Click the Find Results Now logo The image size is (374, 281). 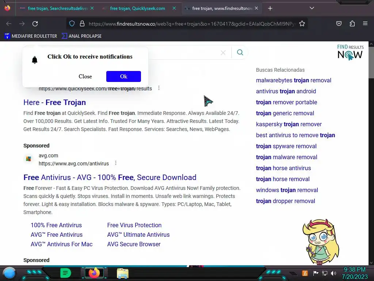(350, 52)
